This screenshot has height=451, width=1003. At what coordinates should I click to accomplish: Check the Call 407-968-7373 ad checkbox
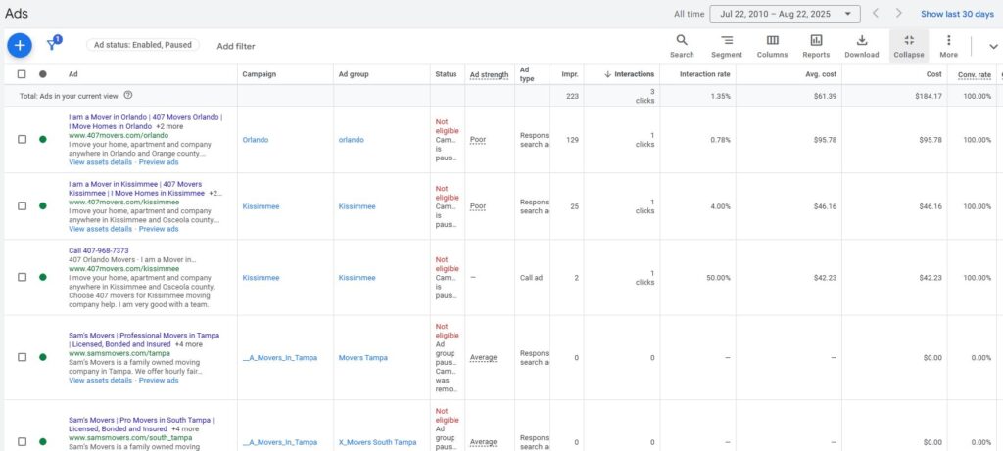(x=22, y=277)
